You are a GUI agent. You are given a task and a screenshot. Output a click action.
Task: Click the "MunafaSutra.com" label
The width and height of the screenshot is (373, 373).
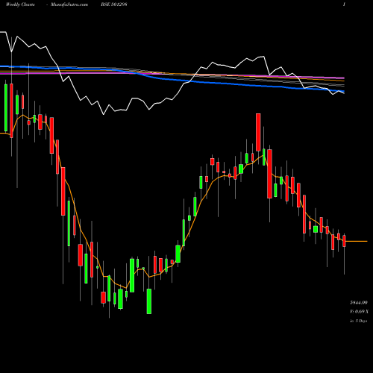tap(69, 4)
